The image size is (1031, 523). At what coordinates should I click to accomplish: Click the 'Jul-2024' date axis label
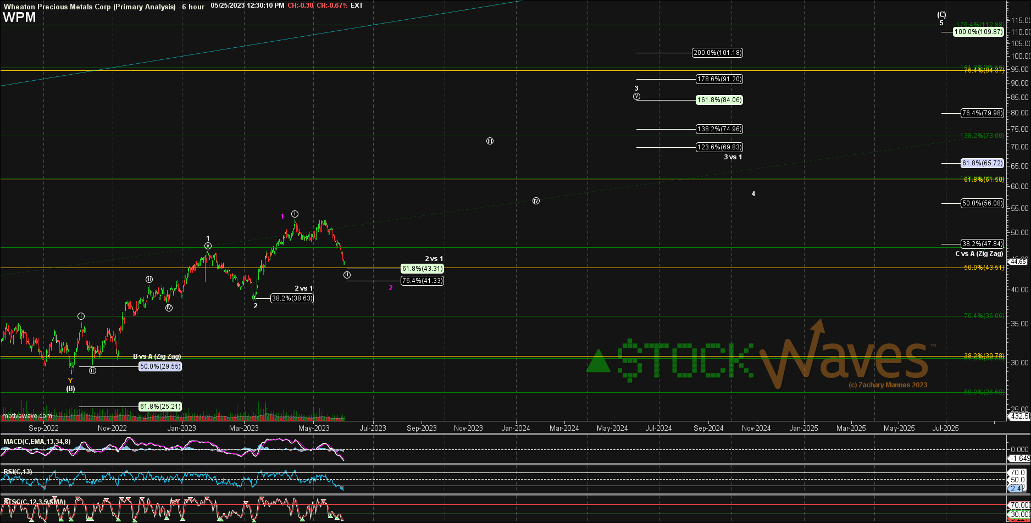click(x=658, y=428)
